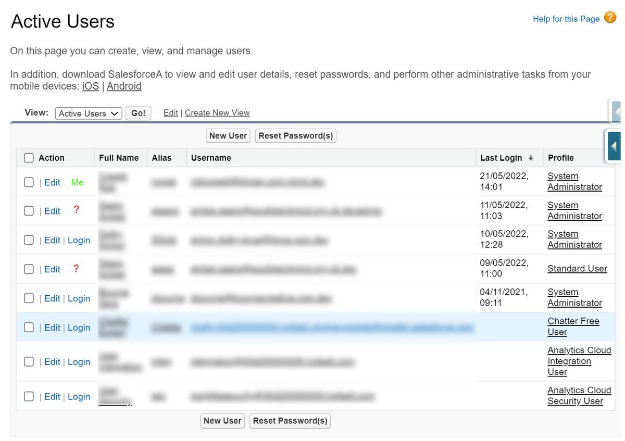Click Login in the Chatter Free User row

(x=79, y=327)
